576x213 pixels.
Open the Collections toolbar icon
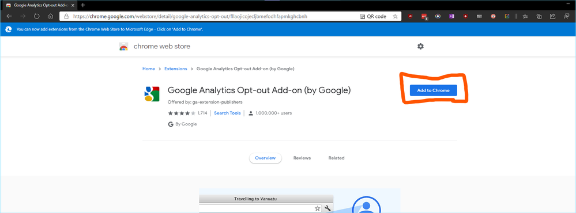(539, 16)
